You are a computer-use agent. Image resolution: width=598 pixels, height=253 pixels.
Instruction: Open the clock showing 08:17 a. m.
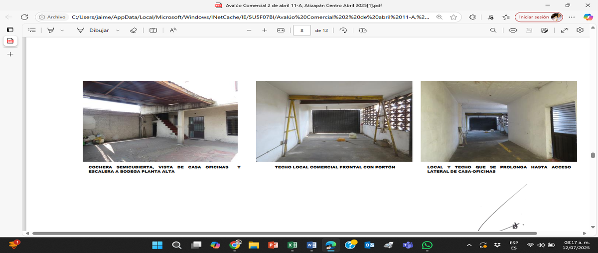577,245
